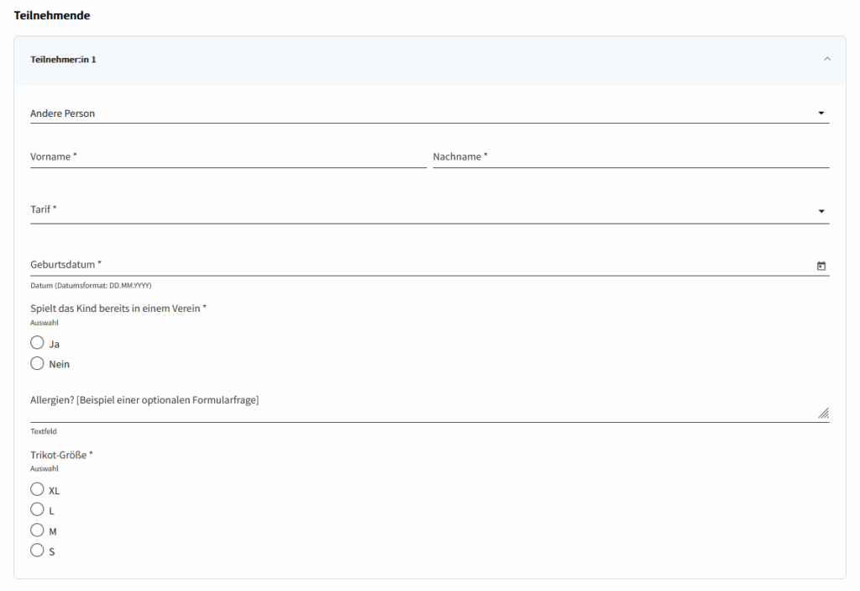
Task: Choose XL as Trikot-Größe
Action: [37, 489]
